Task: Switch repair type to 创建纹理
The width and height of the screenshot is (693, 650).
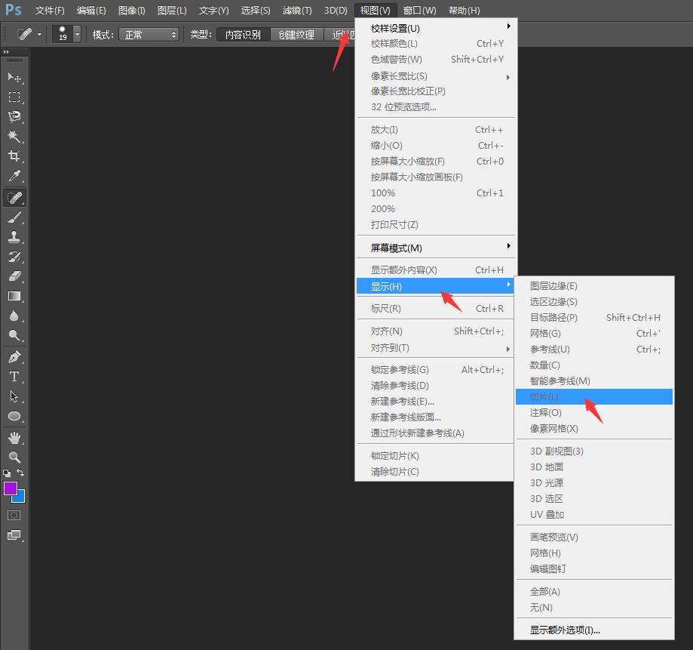Action: [x=296, y=35]
